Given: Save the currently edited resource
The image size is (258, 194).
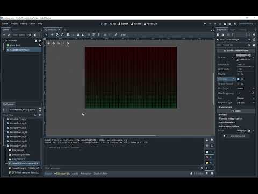Looking at the screenshot, I should [x=228, y=34].
